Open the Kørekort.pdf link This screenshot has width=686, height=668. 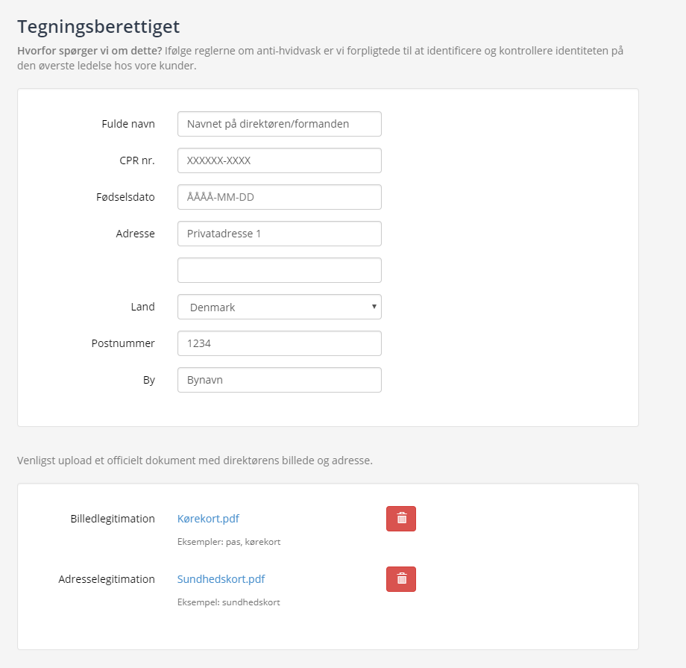tap(208, 519)
